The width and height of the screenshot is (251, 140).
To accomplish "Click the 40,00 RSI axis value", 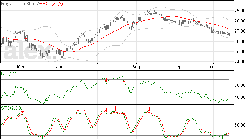I will [240, 97].
